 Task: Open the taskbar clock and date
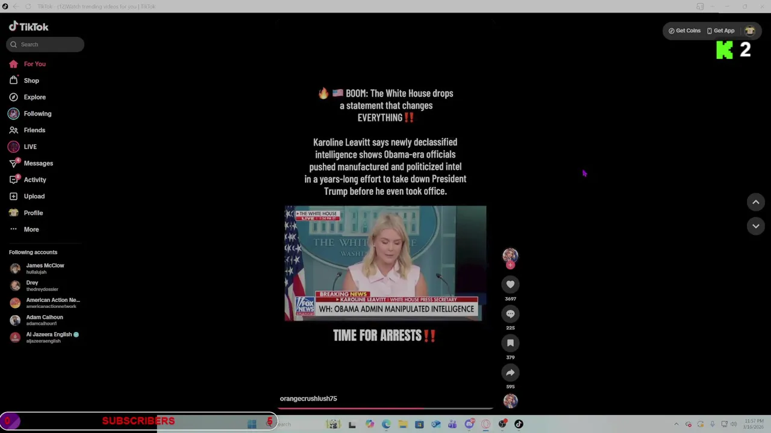[x=754, y=424]
